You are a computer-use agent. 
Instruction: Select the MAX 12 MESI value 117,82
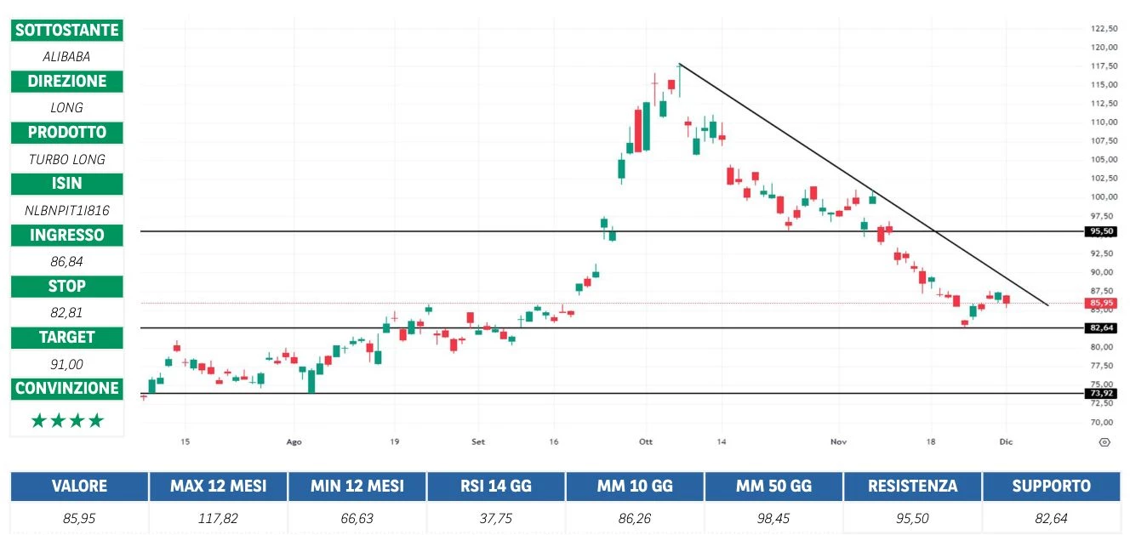(218, 517)
